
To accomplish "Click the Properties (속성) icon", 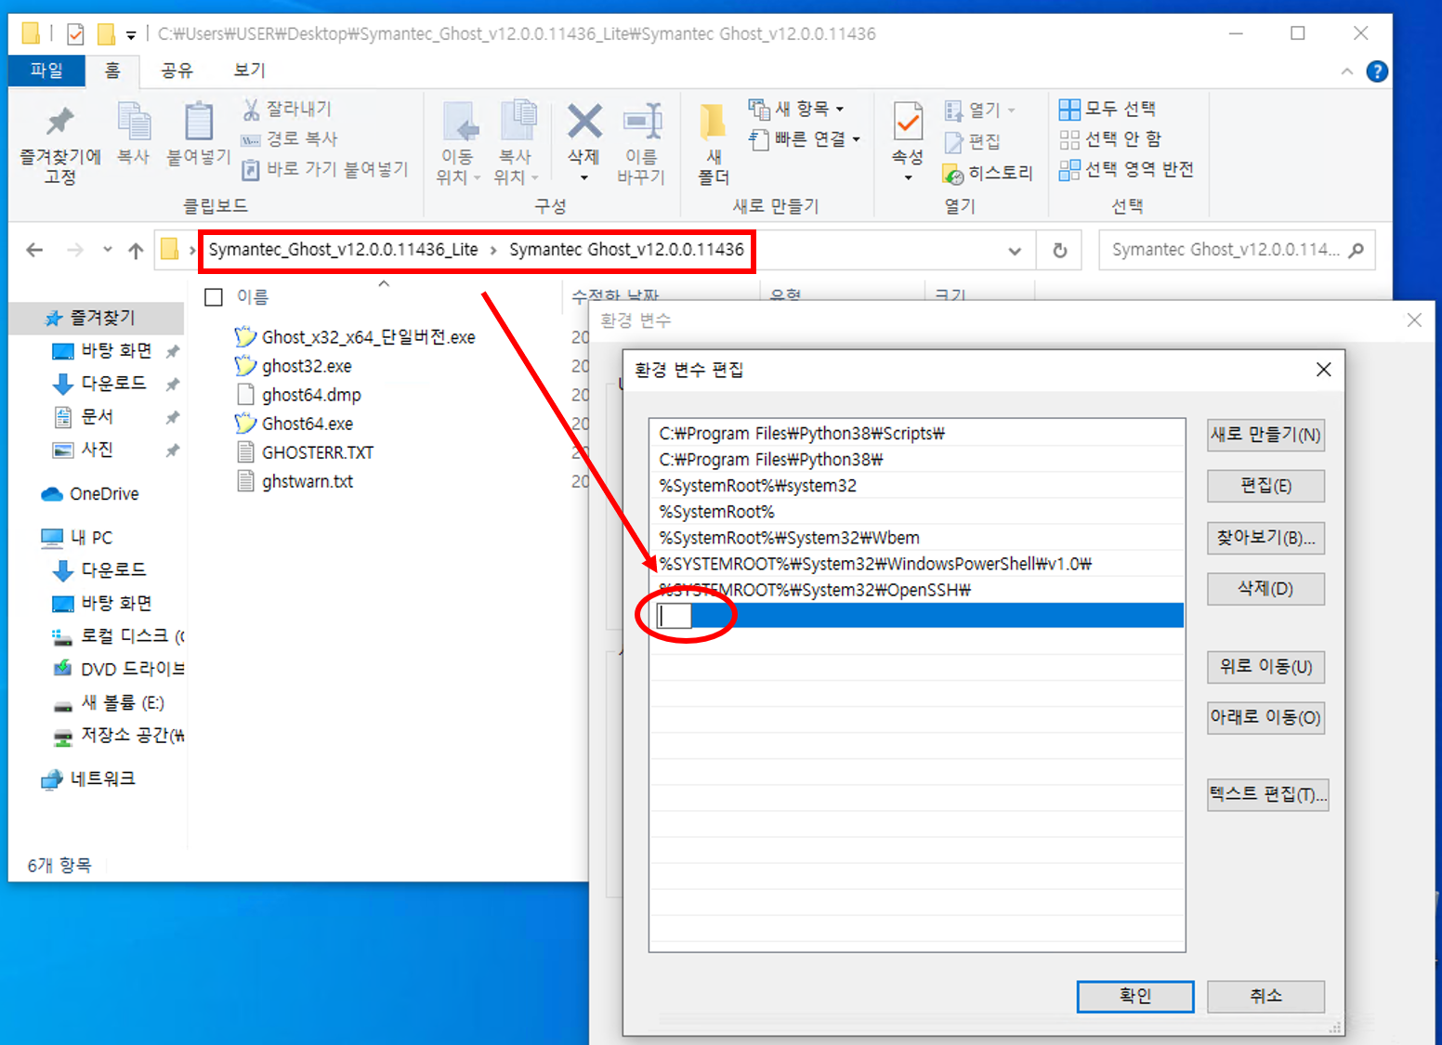I will pyautogui.click(x=908, y=122).
